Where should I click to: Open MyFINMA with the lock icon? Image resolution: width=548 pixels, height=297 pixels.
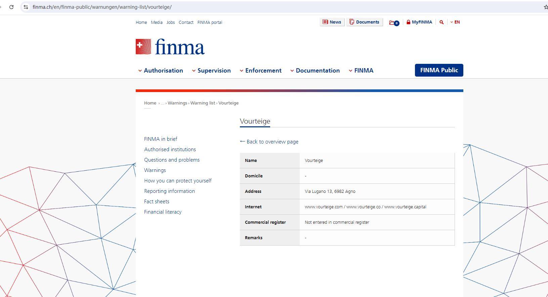point(419,22)
